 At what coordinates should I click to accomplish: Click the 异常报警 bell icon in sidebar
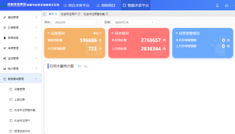5,38
